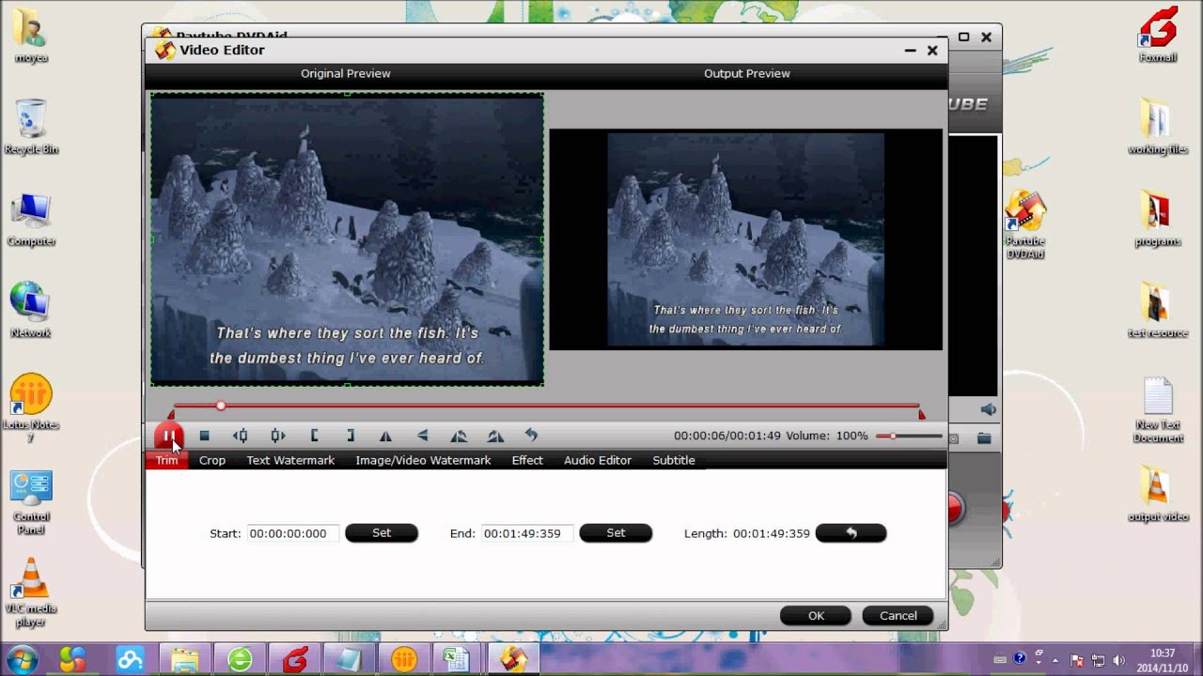Click the Original Preview video frame
This screenshot has height=676, width=1203.
click(x=347, y=239)
